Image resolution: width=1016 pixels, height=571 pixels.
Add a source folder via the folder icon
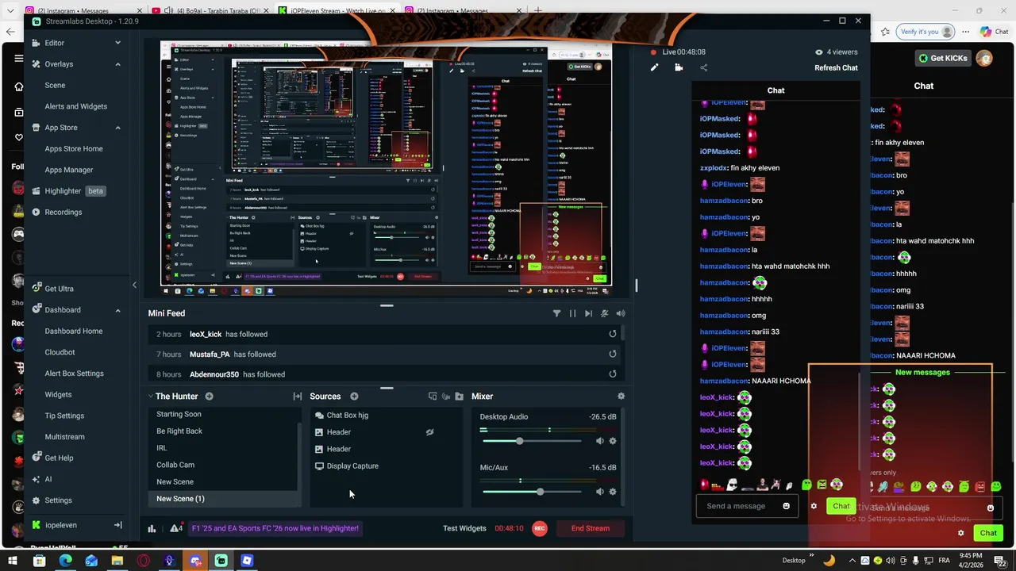tap(459, 397)
